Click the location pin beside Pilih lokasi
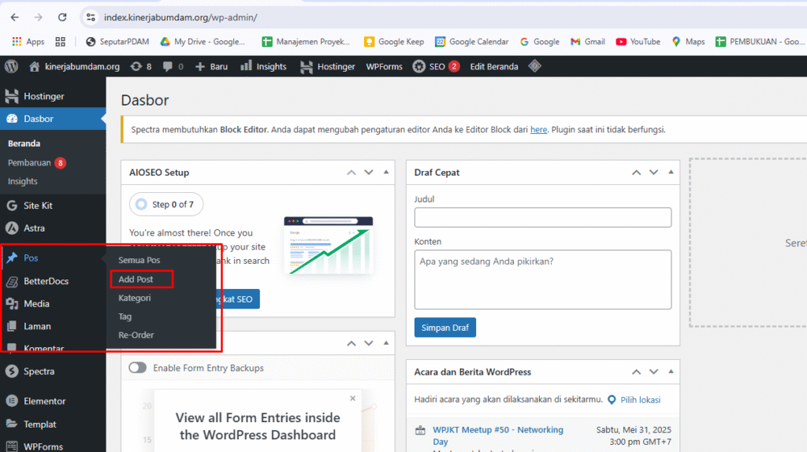The width and height of the screenshot is (807, 452). pos(611,400)
